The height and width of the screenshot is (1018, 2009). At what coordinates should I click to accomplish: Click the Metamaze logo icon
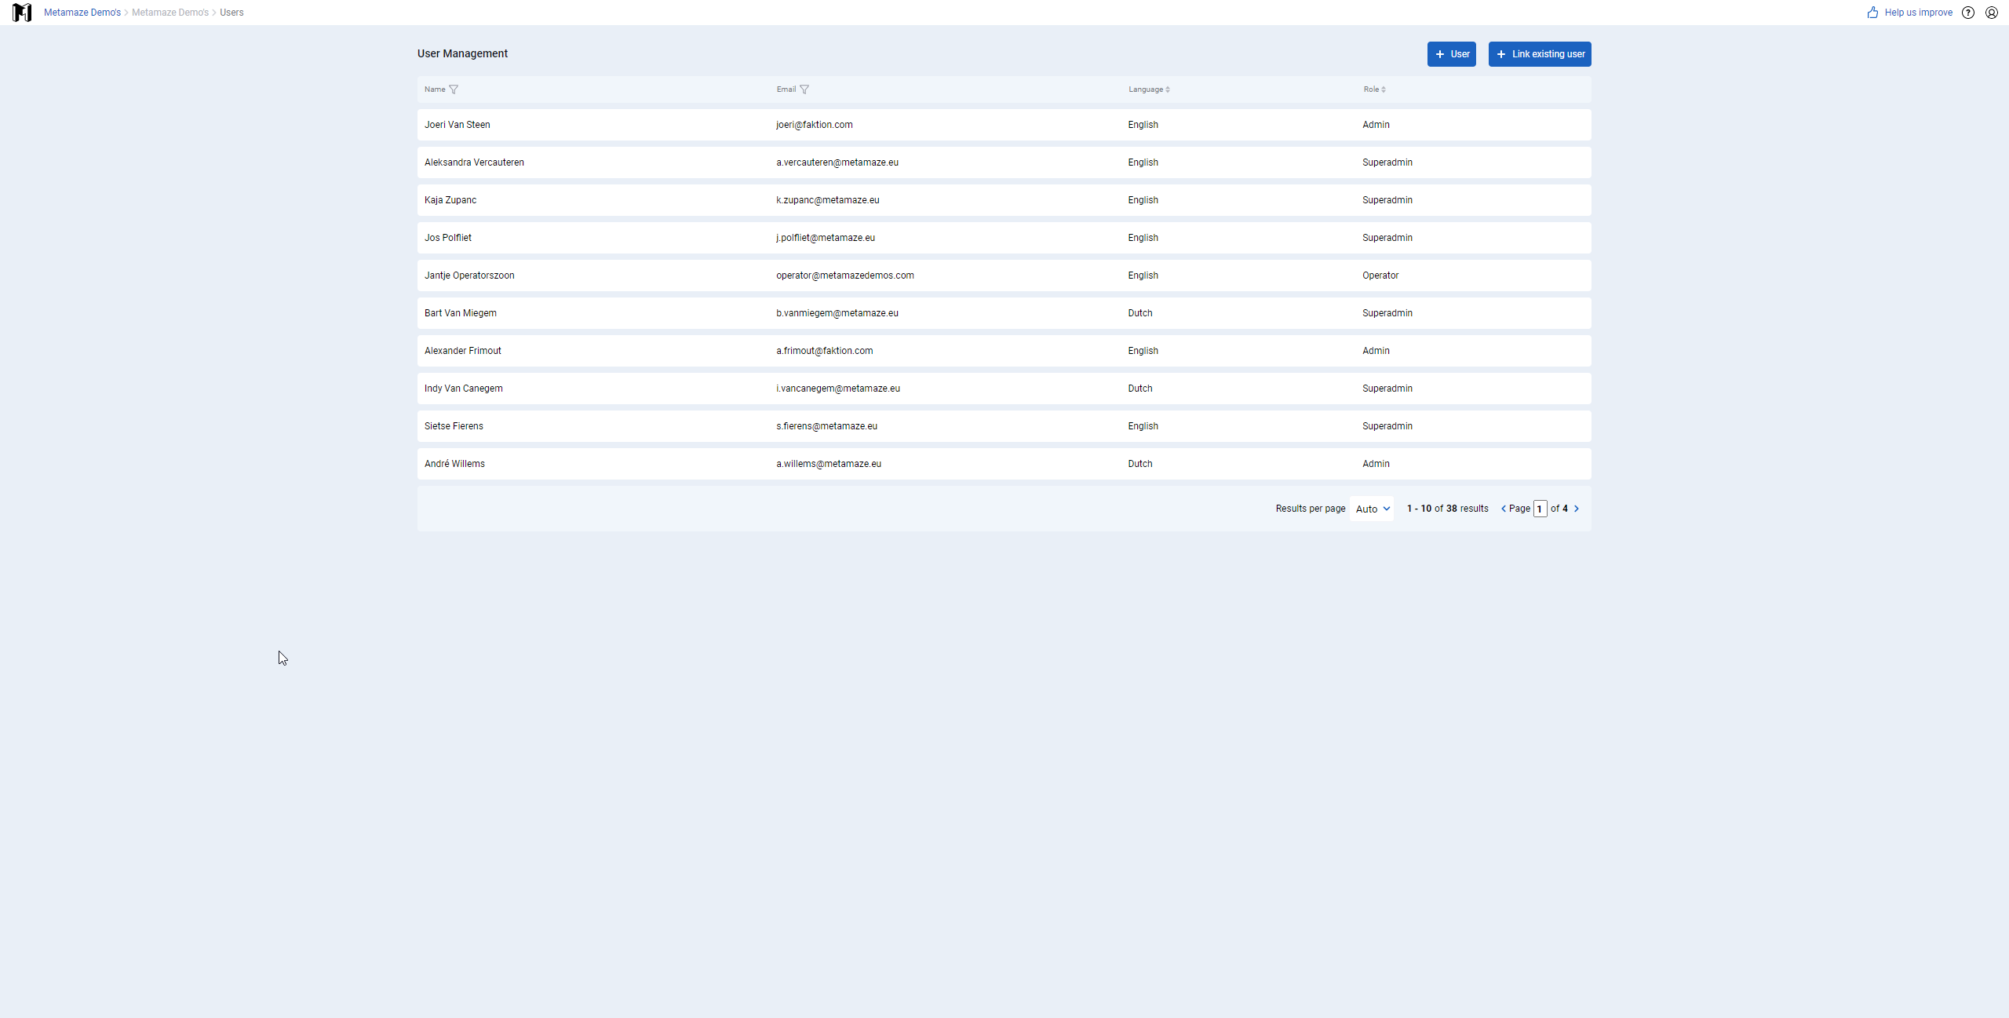22,13
